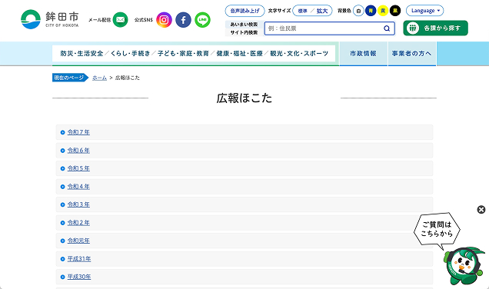Open the 令和６年 link
The width and height of the screenshot is (489, 289).
(78, 151)
